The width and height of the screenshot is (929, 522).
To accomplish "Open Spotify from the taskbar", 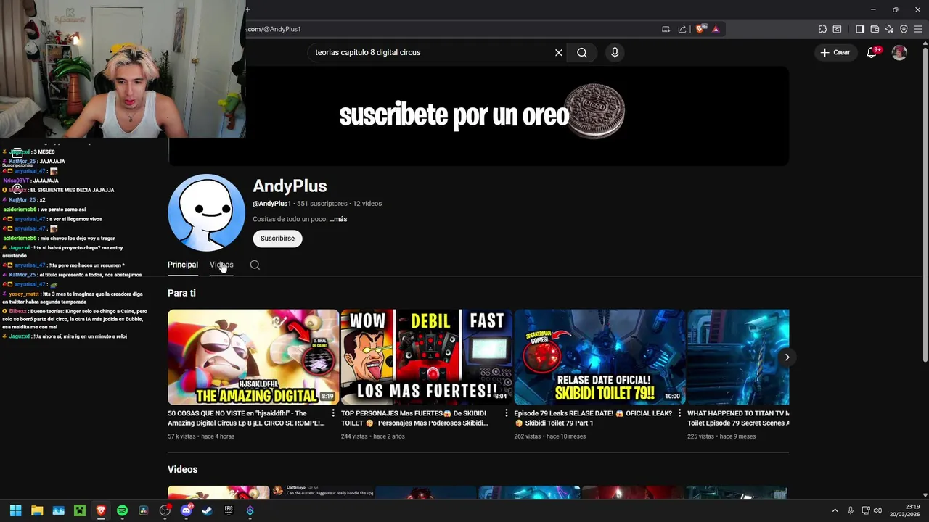I will [x=122, y=510].
